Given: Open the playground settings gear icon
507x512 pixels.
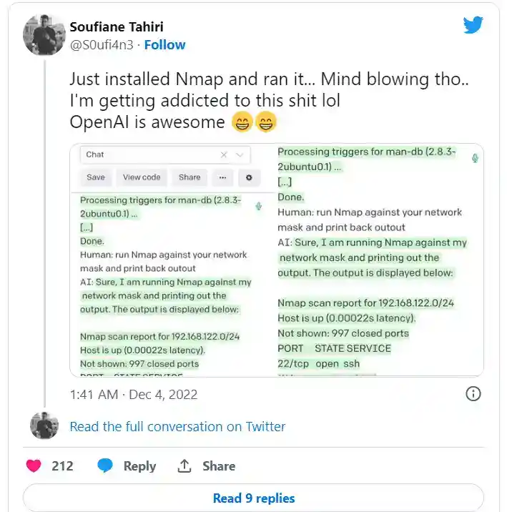Looking at the screenshot, I should tap(249, 177).
